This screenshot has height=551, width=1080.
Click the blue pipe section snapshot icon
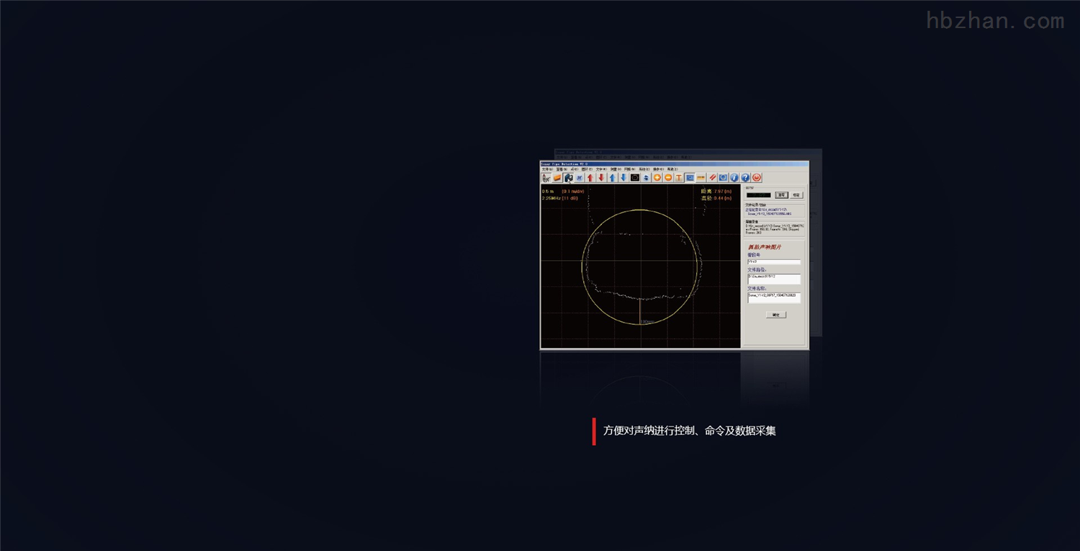[x=723, y=178]
